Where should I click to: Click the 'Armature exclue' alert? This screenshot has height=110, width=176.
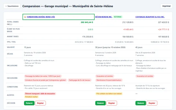pos(31,97)
